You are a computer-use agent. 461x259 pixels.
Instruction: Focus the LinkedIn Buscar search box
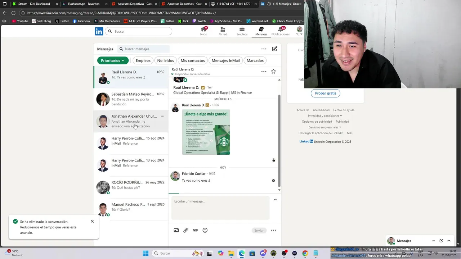[139, 31]
